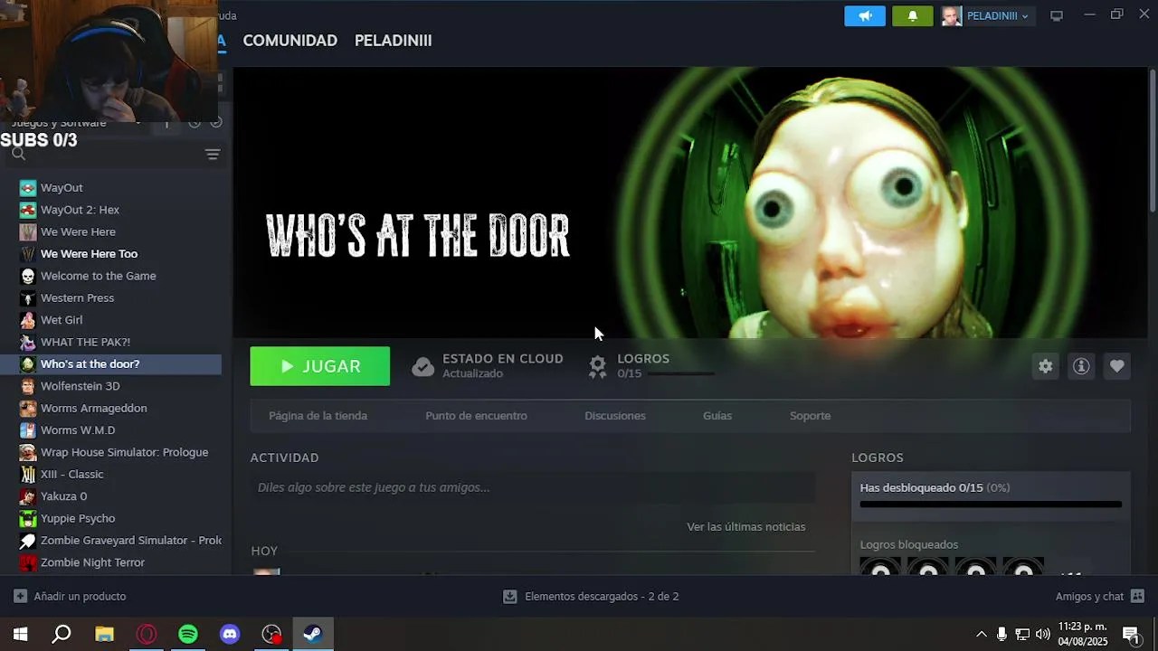
Task: Click the Steam taskbar icon
Action: point(313,635)
